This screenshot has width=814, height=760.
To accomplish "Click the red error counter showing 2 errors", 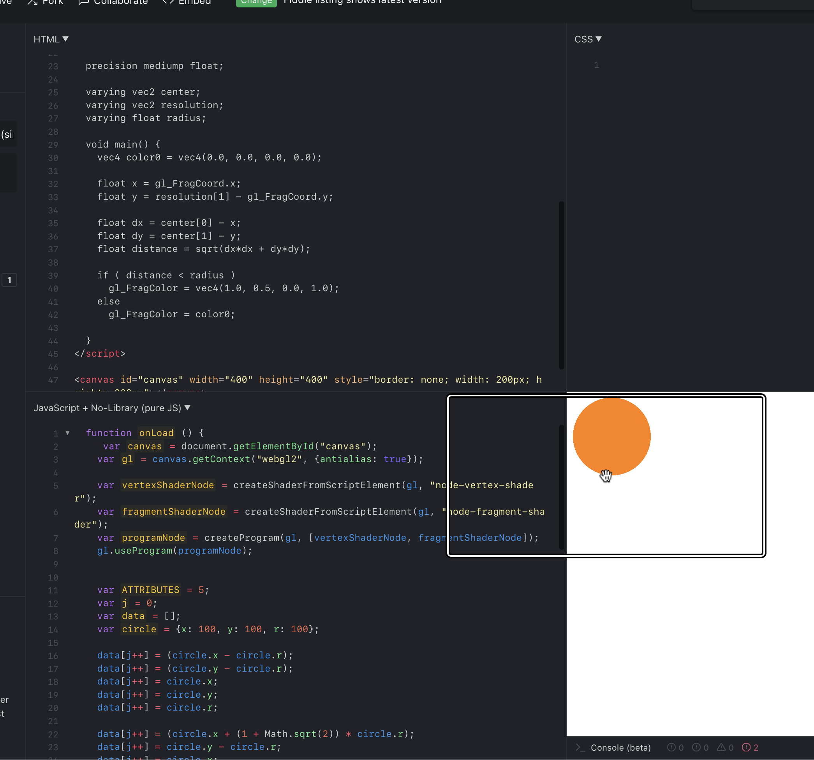I will pos(750,747).
